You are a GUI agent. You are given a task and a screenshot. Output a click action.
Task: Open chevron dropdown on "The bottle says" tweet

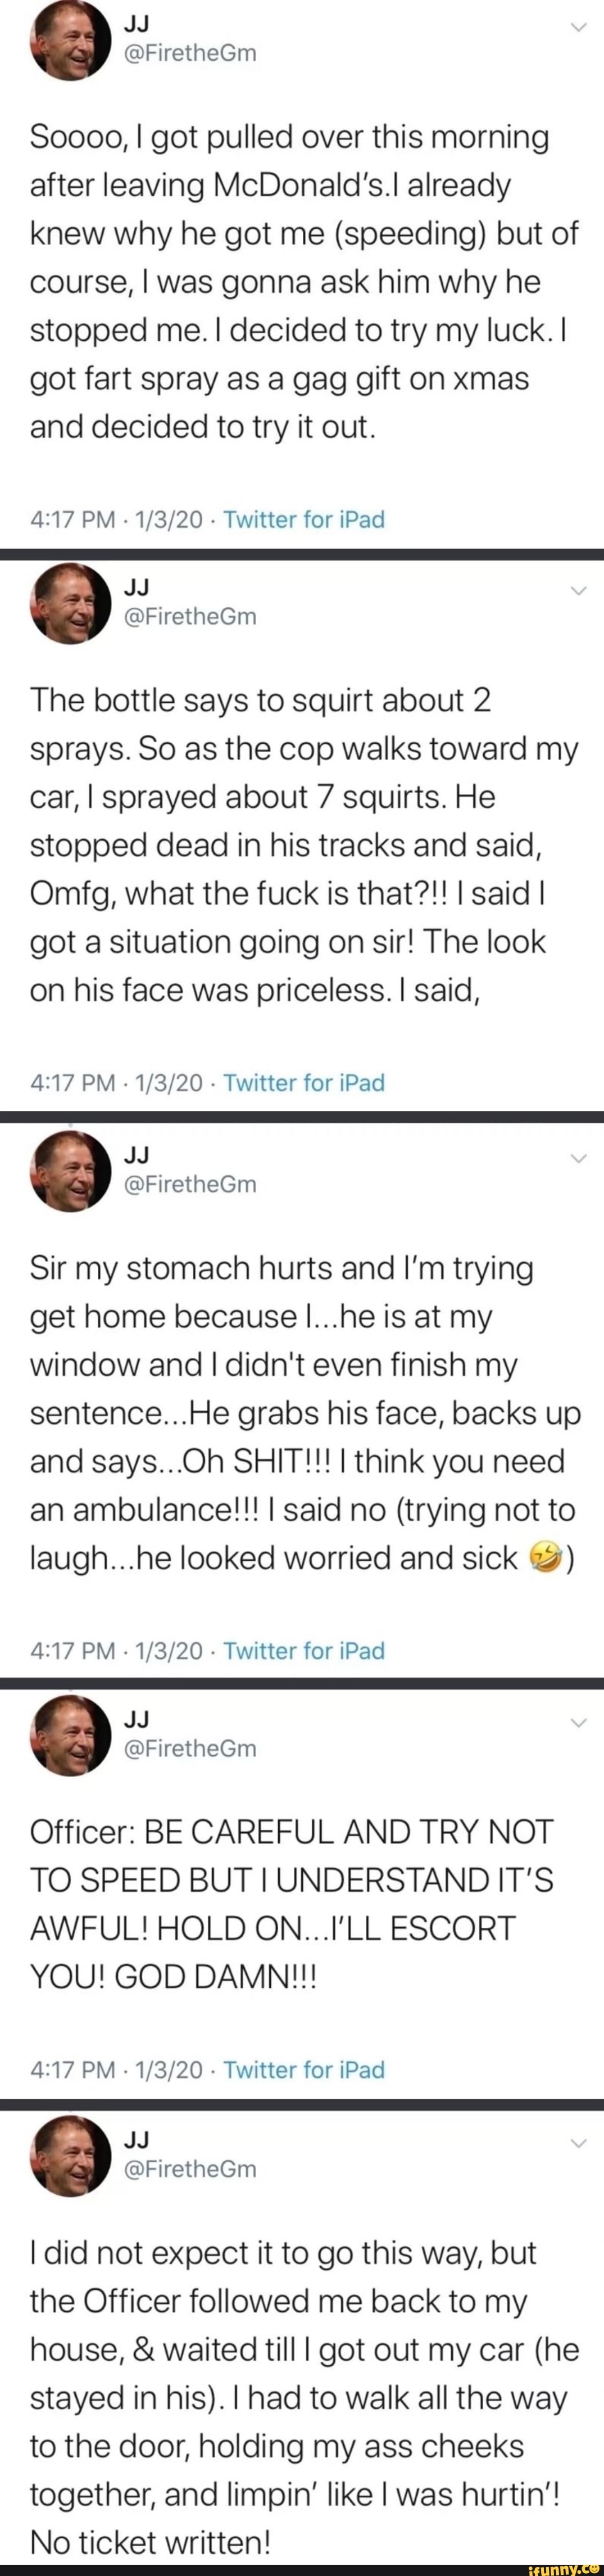pos(579,591)
